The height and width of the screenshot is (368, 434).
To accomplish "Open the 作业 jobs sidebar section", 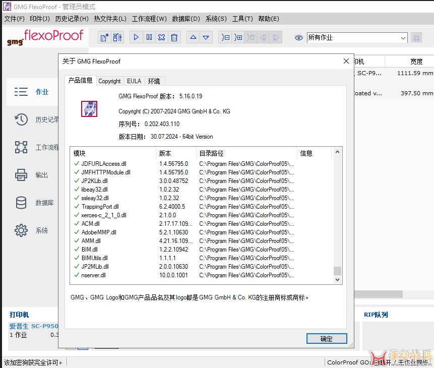I will (x=32, y=92).
